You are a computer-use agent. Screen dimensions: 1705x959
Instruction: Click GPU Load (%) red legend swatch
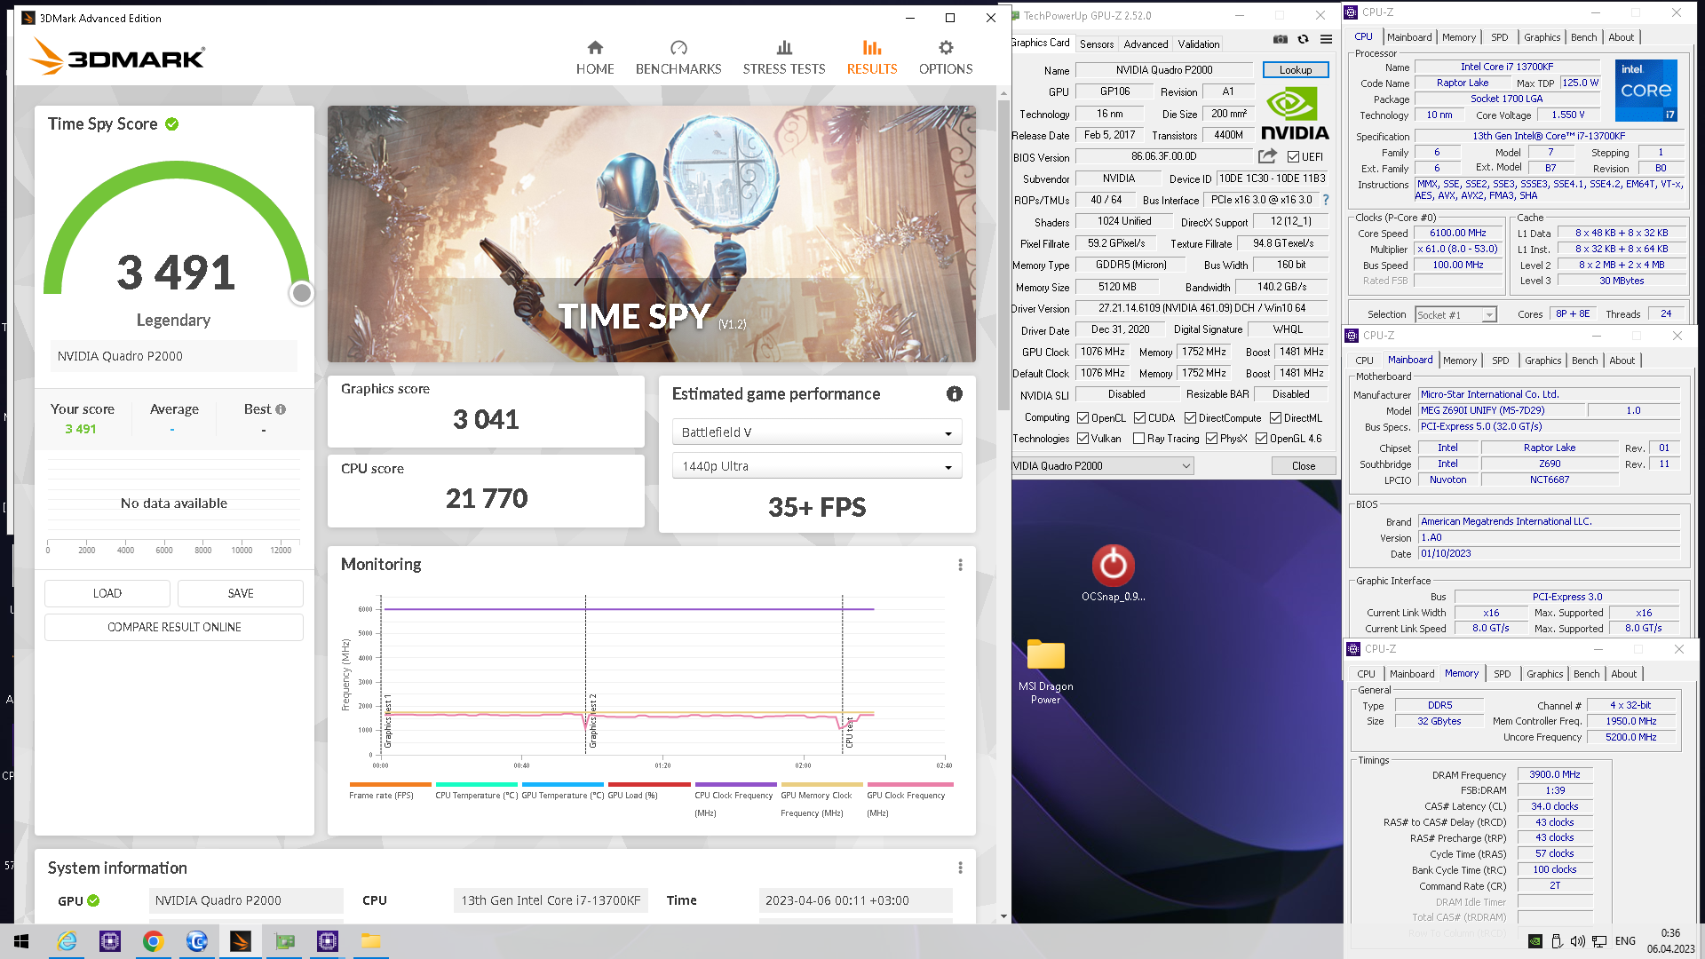pos(649,784)
